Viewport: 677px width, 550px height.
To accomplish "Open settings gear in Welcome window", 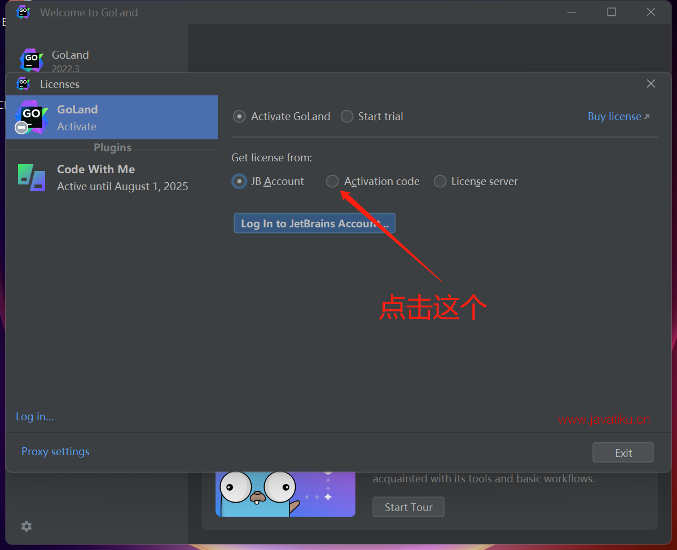I will pyautogui.click(x=27, y=526).
